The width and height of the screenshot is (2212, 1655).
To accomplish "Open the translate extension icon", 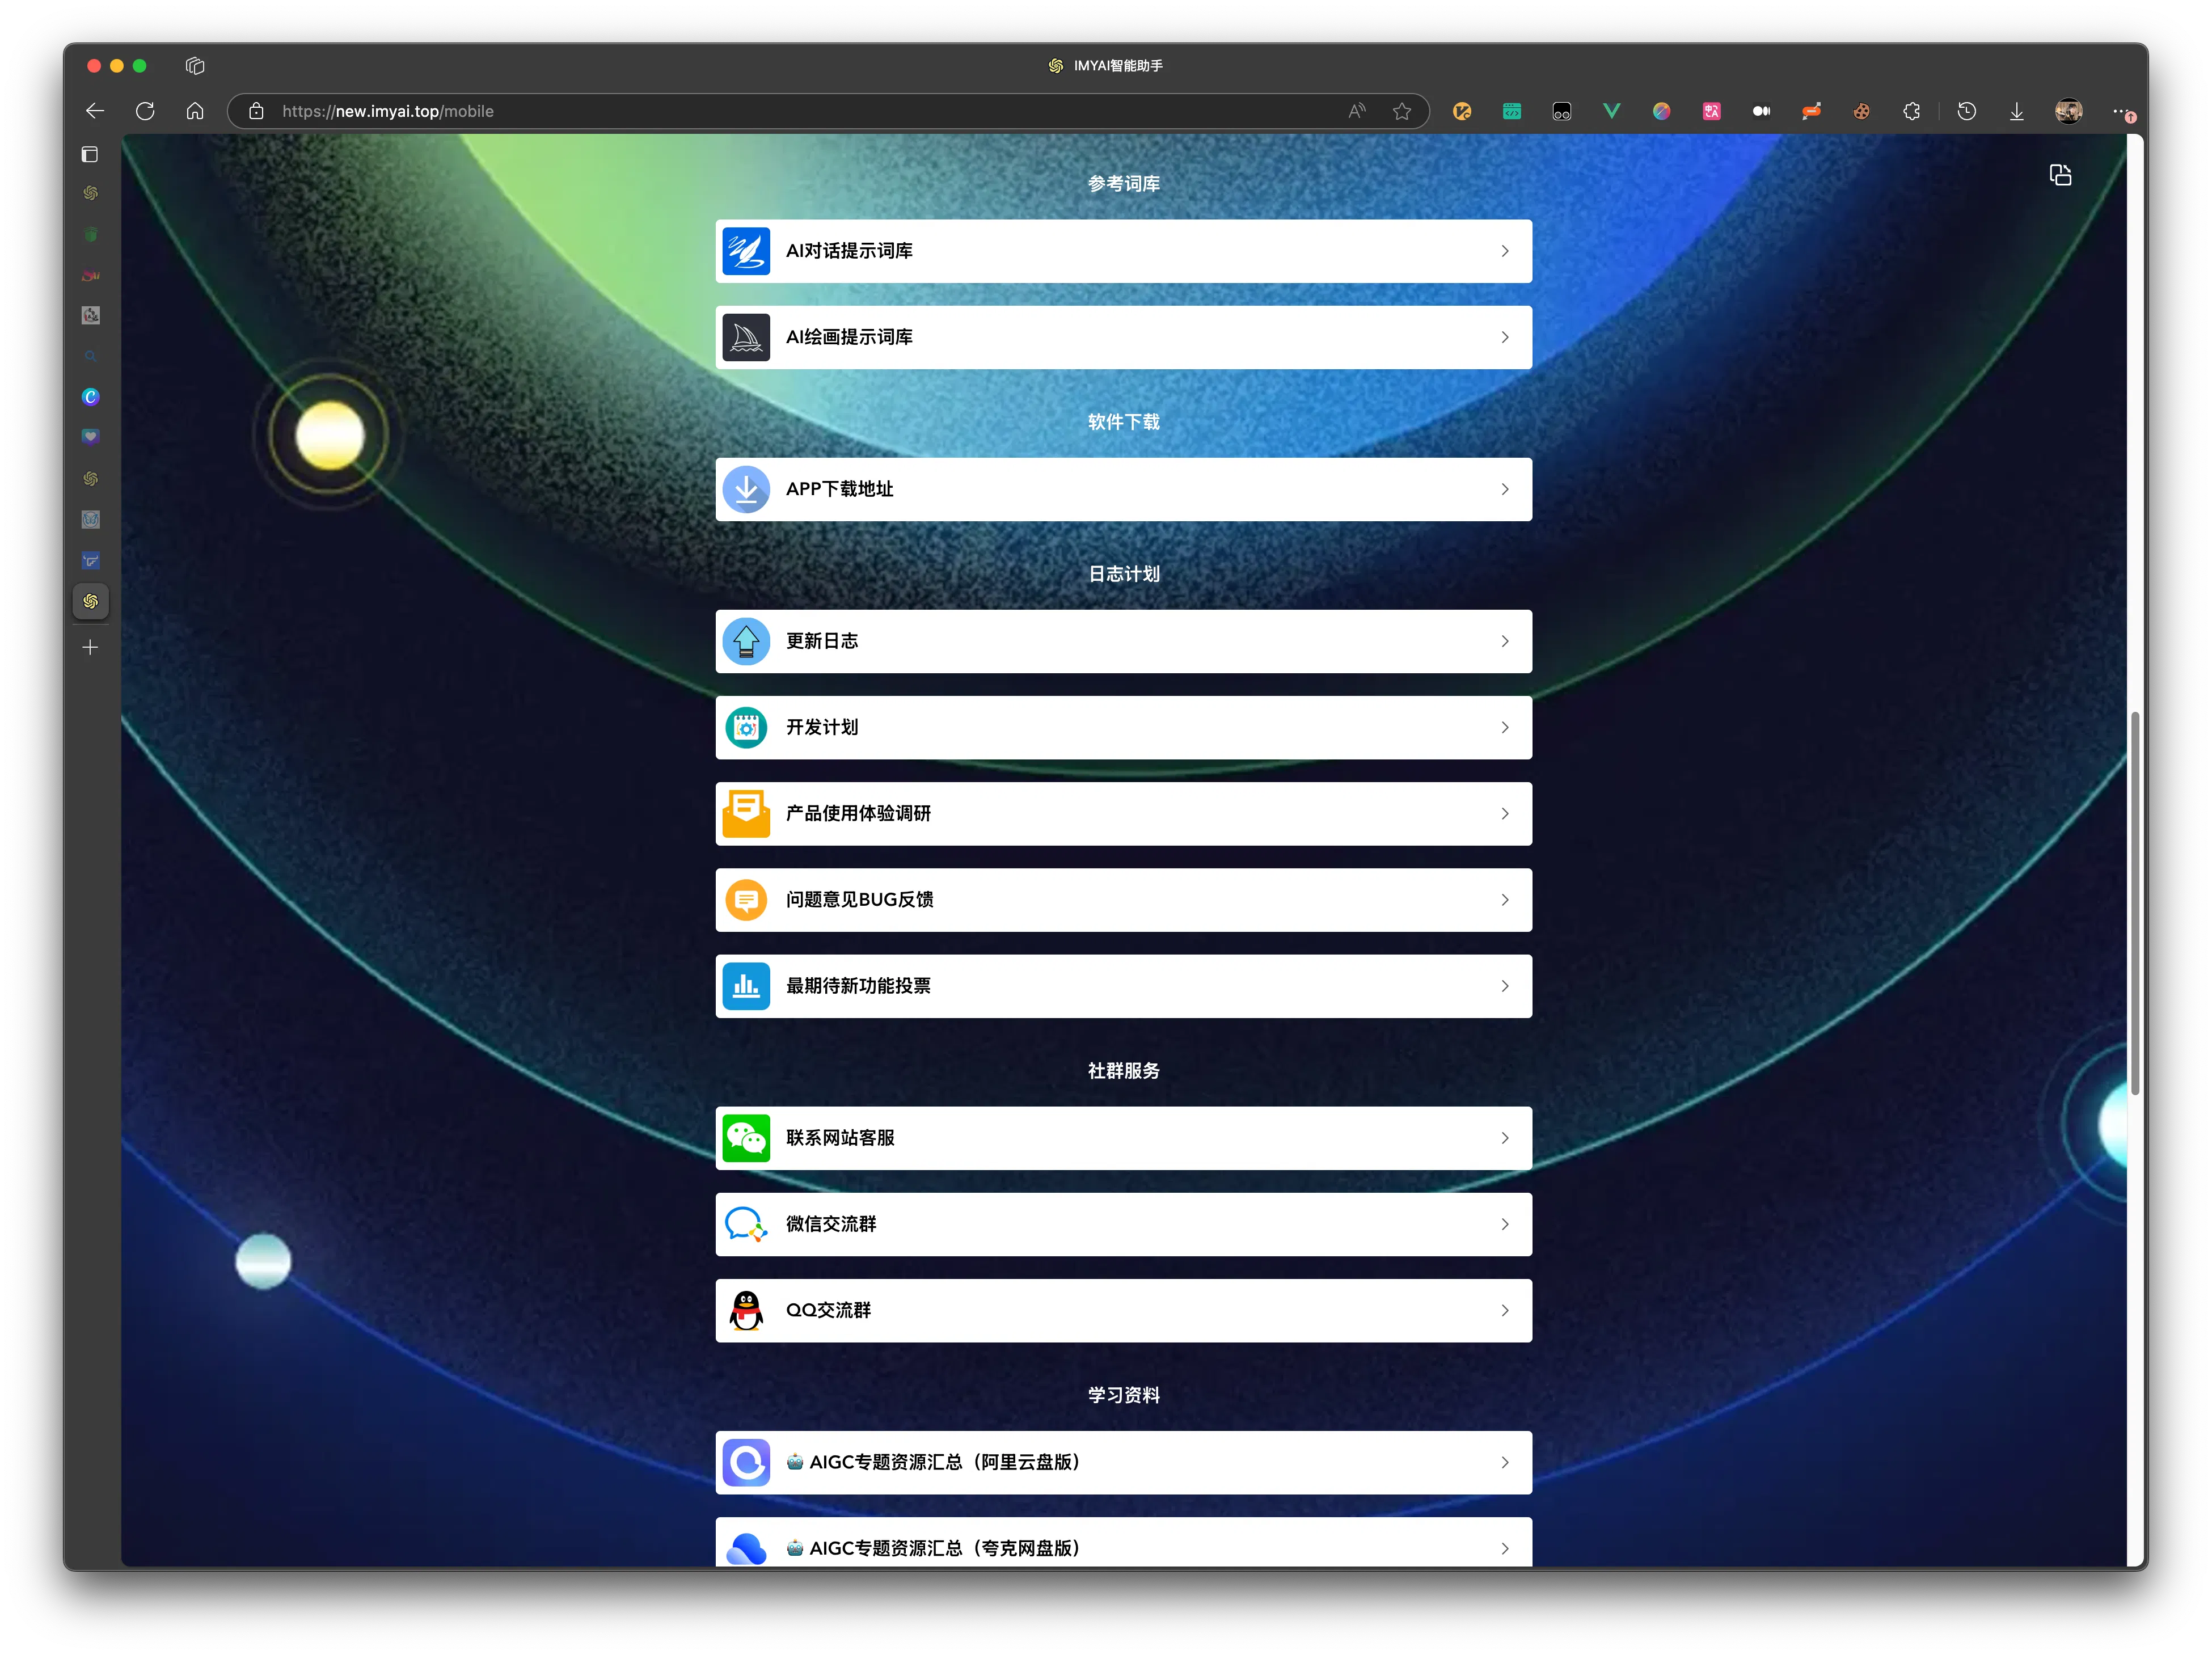I will click(x=1711, y=111).
